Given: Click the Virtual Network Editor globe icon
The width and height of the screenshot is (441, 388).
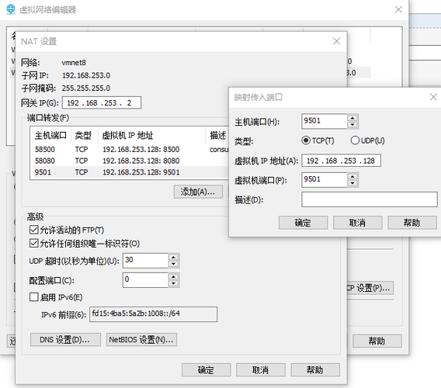Looking at the screenshot, I should 10,9.
